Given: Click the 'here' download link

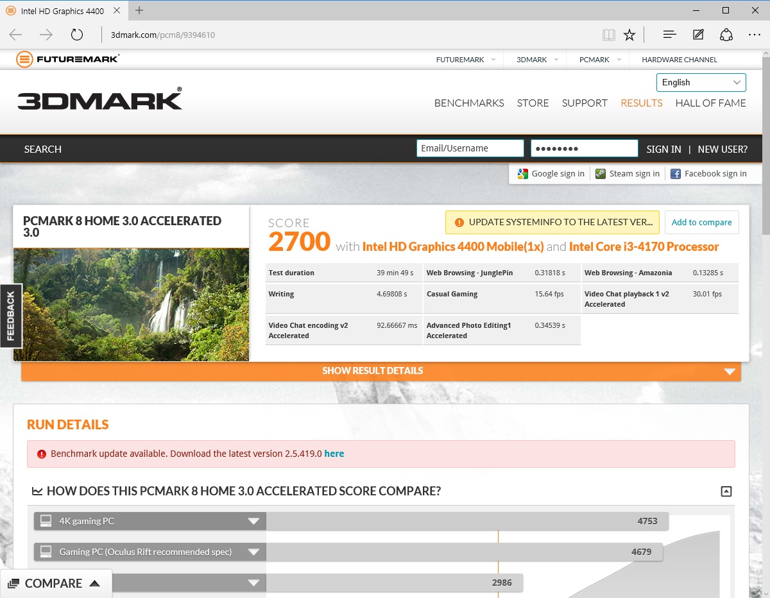Looking at the screenshot, I should coord(334,454).
